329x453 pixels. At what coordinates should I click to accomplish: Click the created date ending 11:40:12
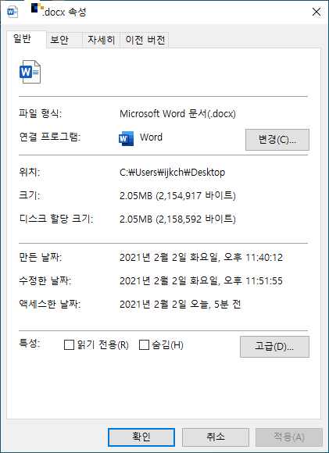pyautogui.click(x=201, y=257)
